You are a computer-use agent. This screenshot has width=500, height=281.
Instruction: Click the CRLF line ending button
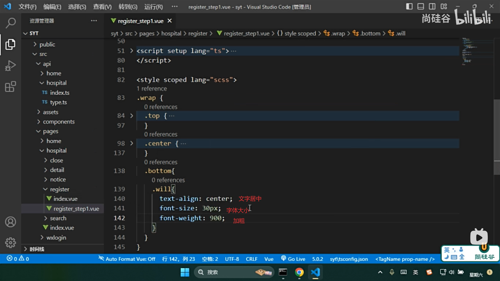pos(251,259)
